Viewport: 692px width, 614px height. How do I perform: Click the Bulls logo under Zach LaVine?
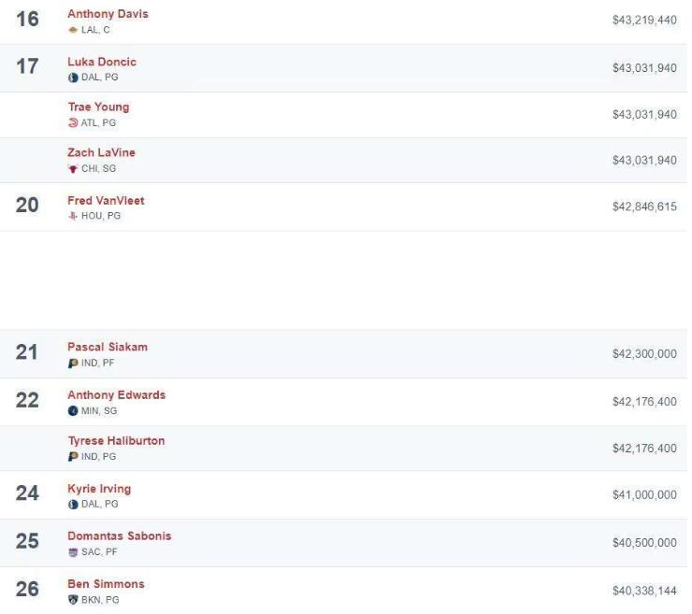(x=73, y=169)
